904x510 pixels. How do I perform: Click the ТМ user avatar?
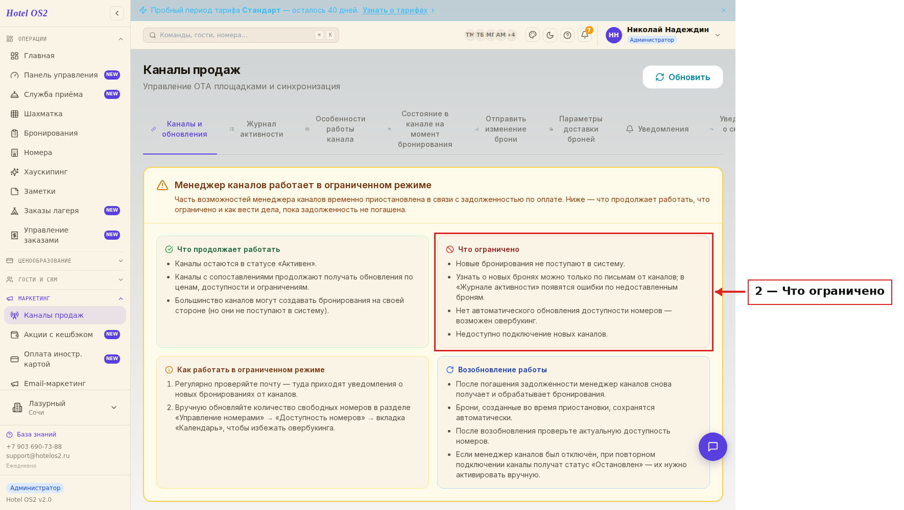point(470,35)
